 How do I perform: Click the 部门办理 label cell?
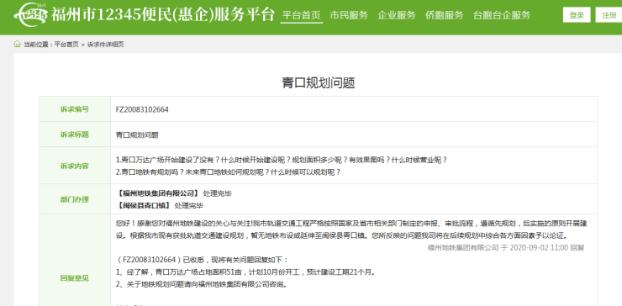coord(75,199)
